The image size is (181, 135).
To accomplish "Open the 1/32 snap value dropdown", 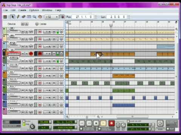I will pos(52,17).
